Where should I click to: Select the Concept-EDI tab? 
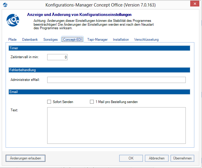[x=72, y=40]
